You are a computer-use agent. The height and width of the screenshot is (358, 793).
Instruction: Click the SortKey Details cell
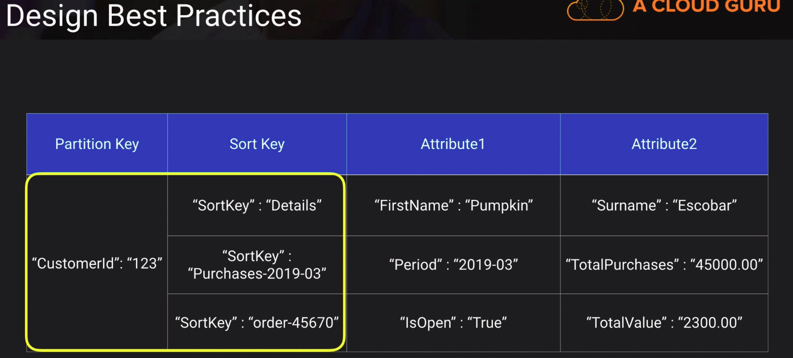[257, 205]
